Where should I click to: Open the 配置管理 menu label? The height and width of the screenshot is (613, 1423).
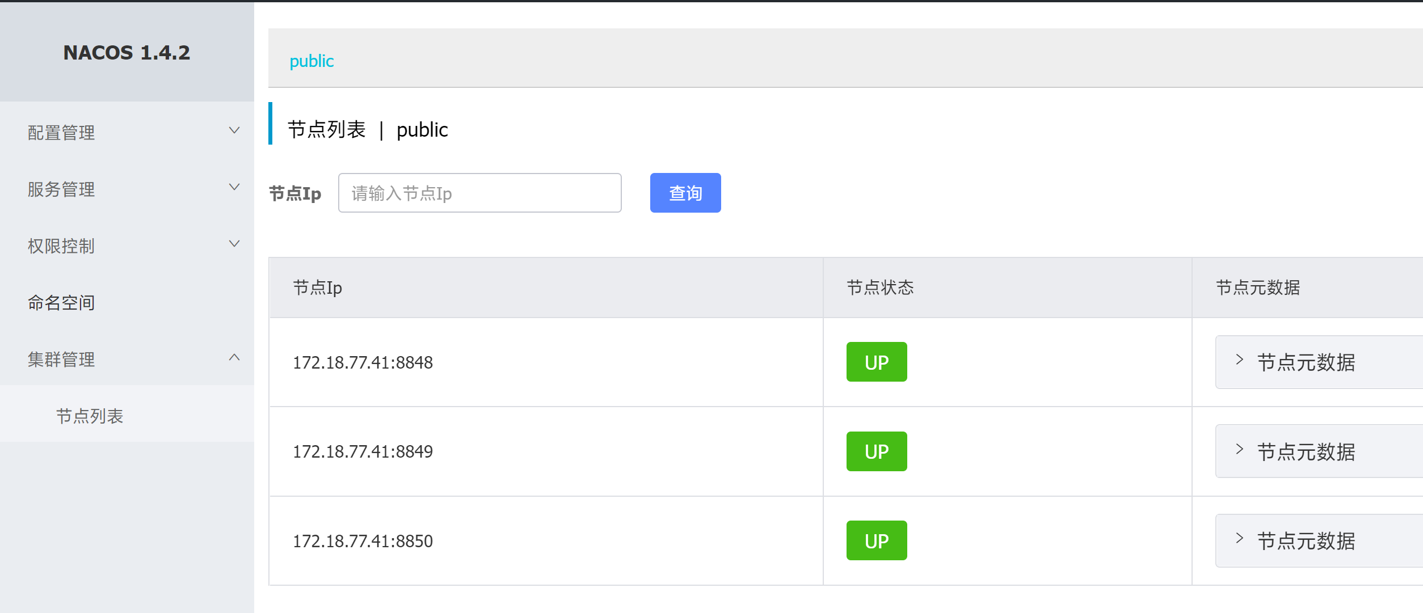pyautogui.click(x=61, y=133)
